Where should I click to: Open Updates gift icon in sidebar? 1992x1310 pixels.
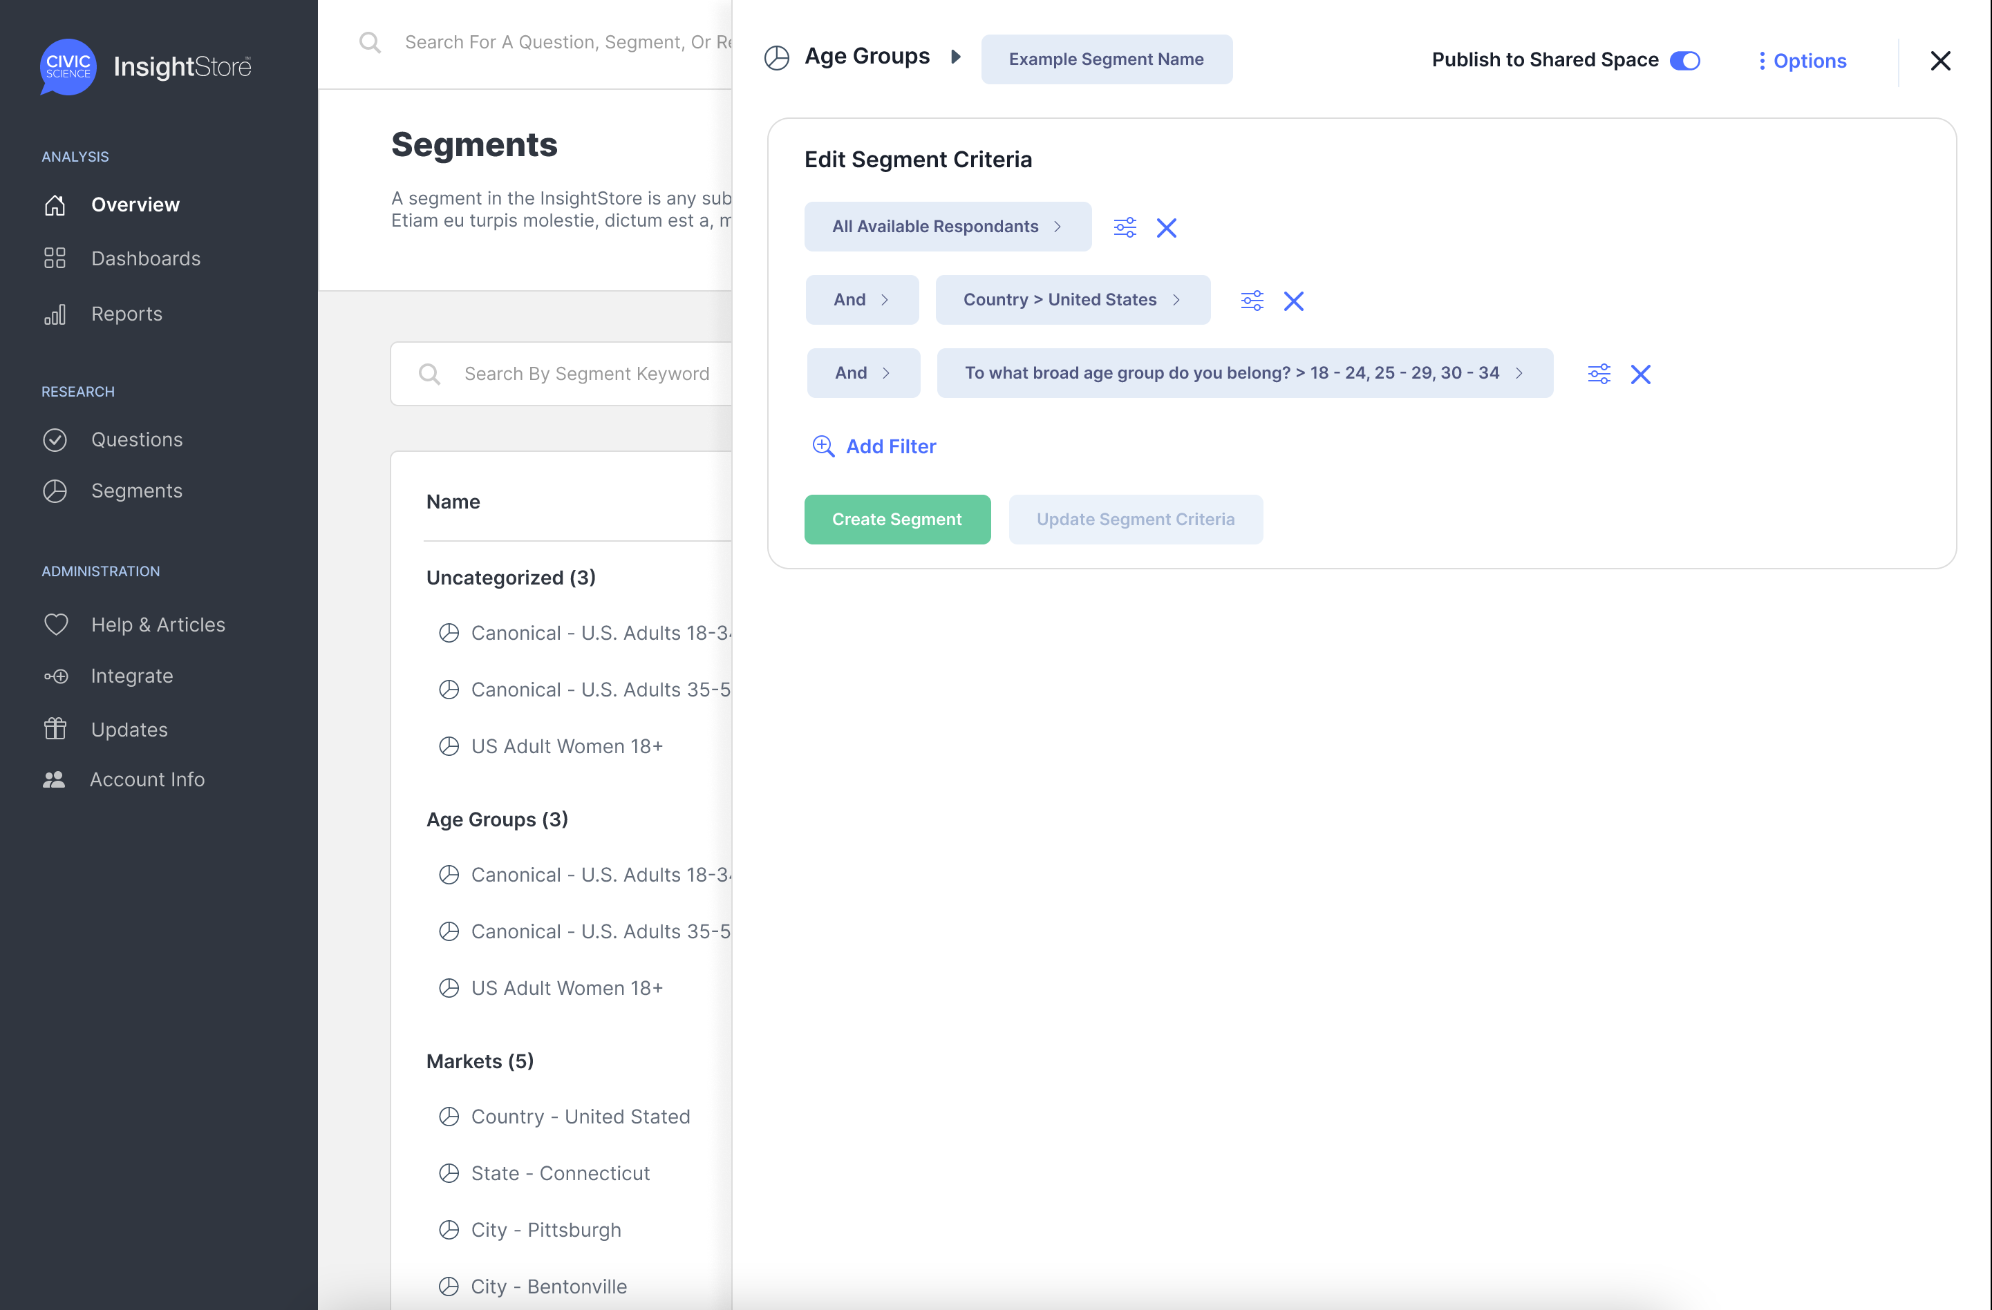point(55,730)
